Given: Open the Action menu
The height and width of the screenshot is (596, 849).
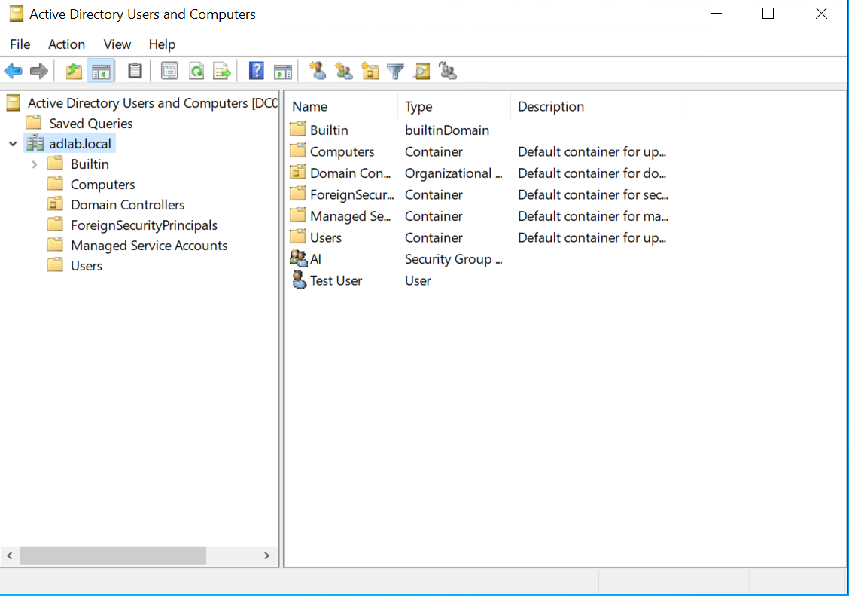Looking at the screenshot, I should click(x=66, y=44).
